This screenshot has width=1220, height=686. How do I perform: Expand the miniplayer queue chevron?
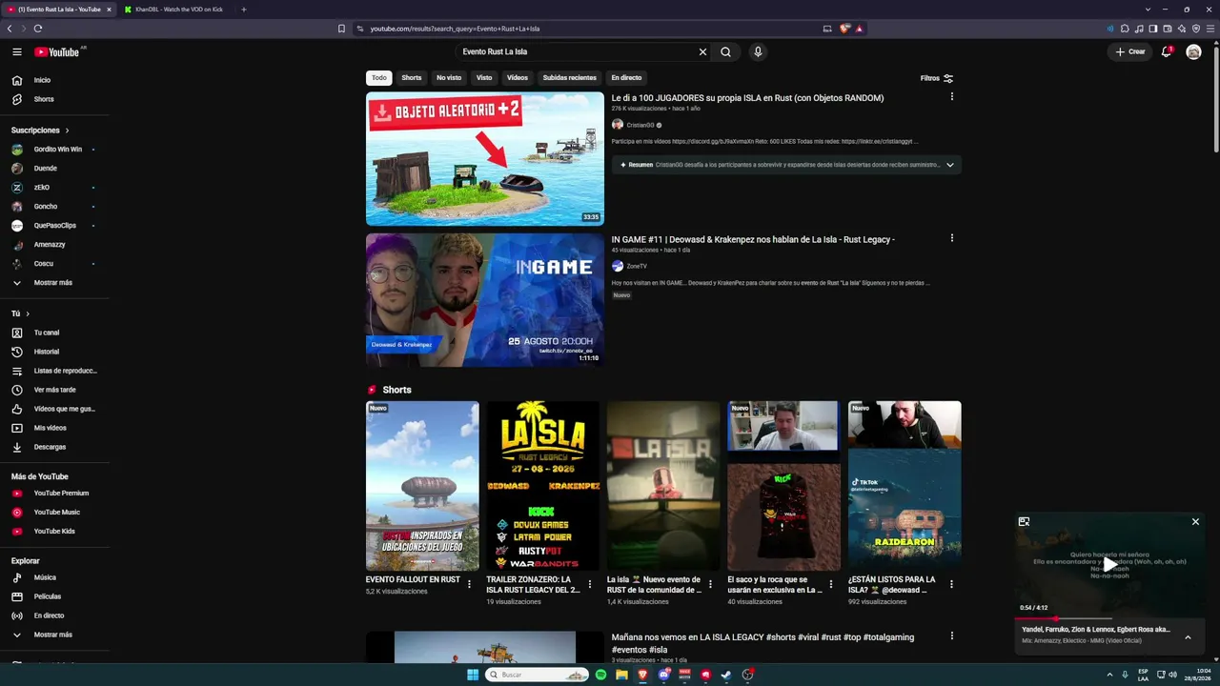pyautogui.click(x=1188, y=636)
